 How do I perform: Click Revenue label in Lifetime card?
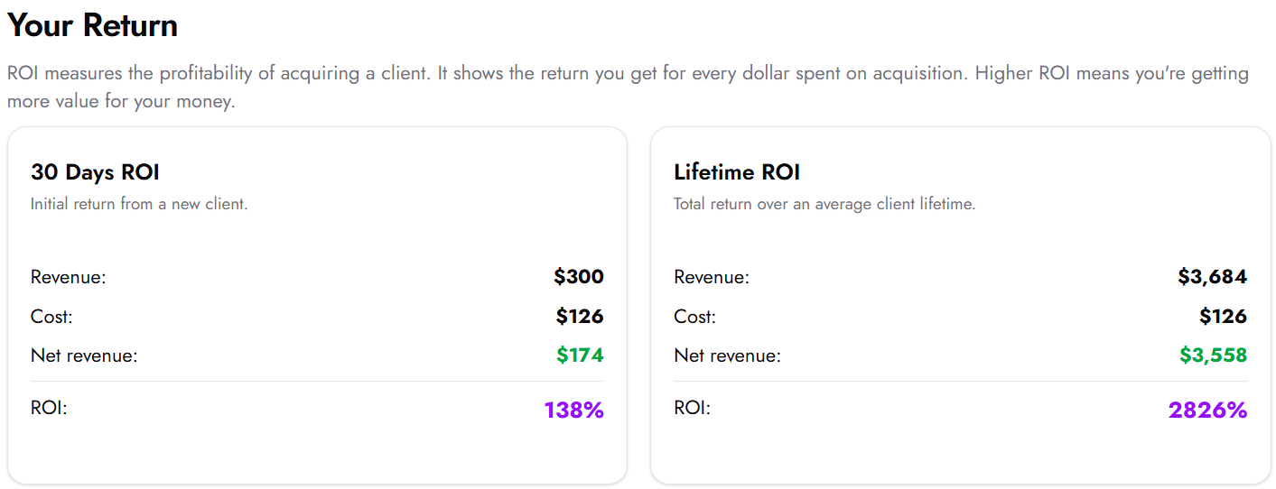pyautogui.click(x=711, y=278)
